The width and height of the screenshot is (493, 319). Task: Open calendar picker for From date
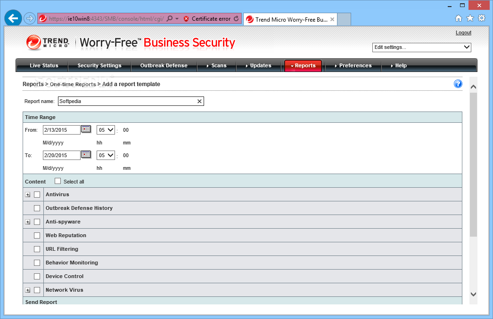[86, 129]
